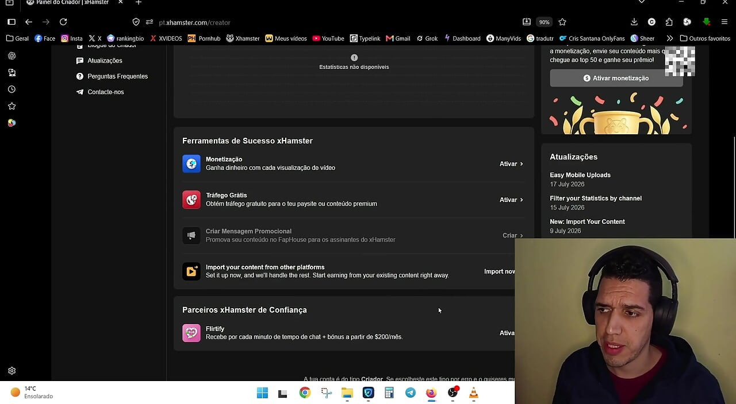Open File Explorer from the taskbar
This screenshot has width=736, height=404.
coord(347,393)
